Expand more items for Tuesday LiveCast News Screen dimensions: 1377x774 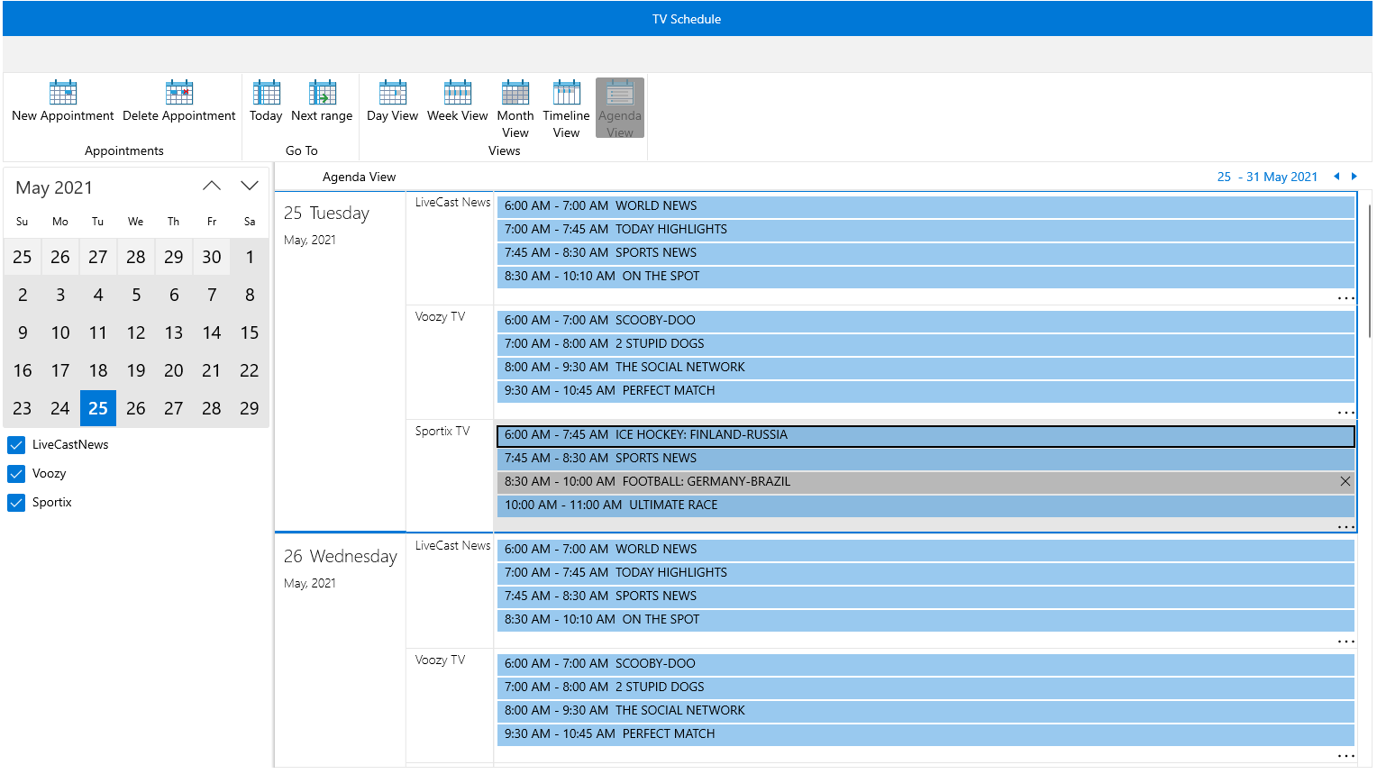pos(1345,298)
